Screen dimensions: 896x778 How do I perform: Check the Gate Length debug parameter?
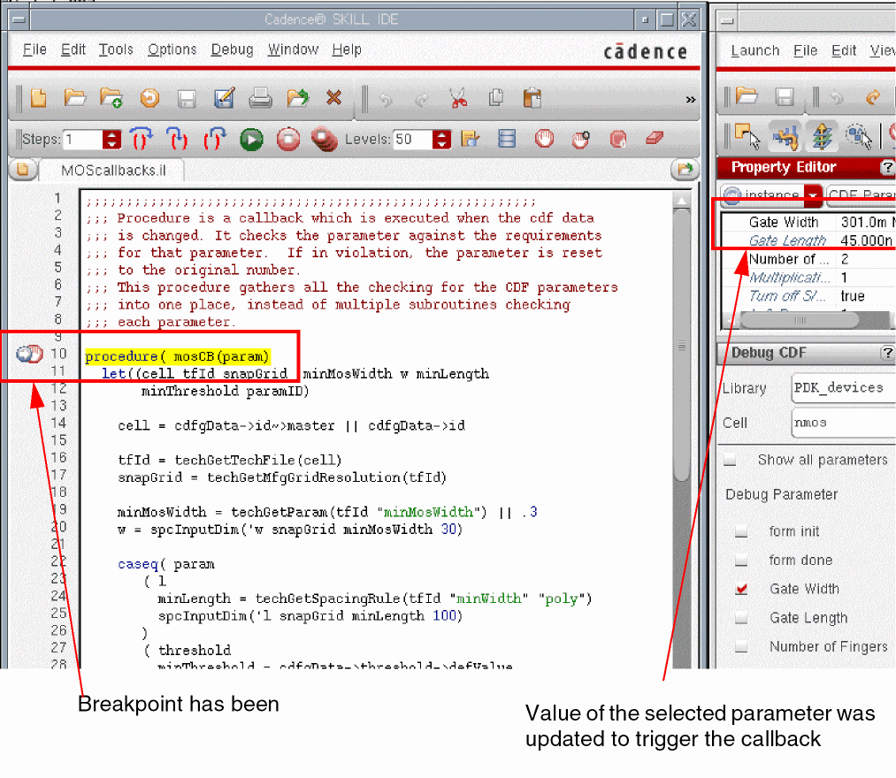[x=741, y=618]
